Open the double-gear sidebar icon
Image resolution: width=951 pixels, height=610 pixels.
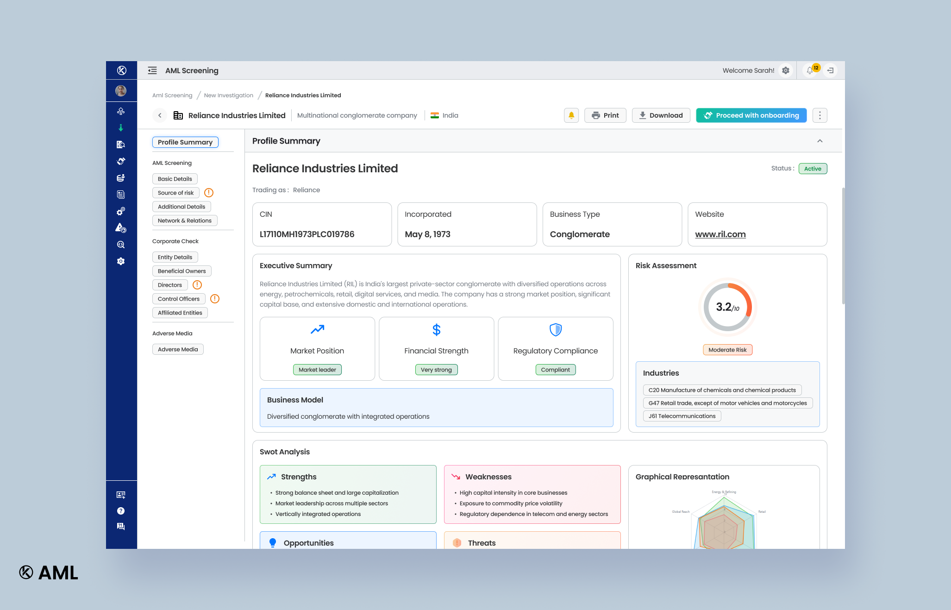pos(121,211)
